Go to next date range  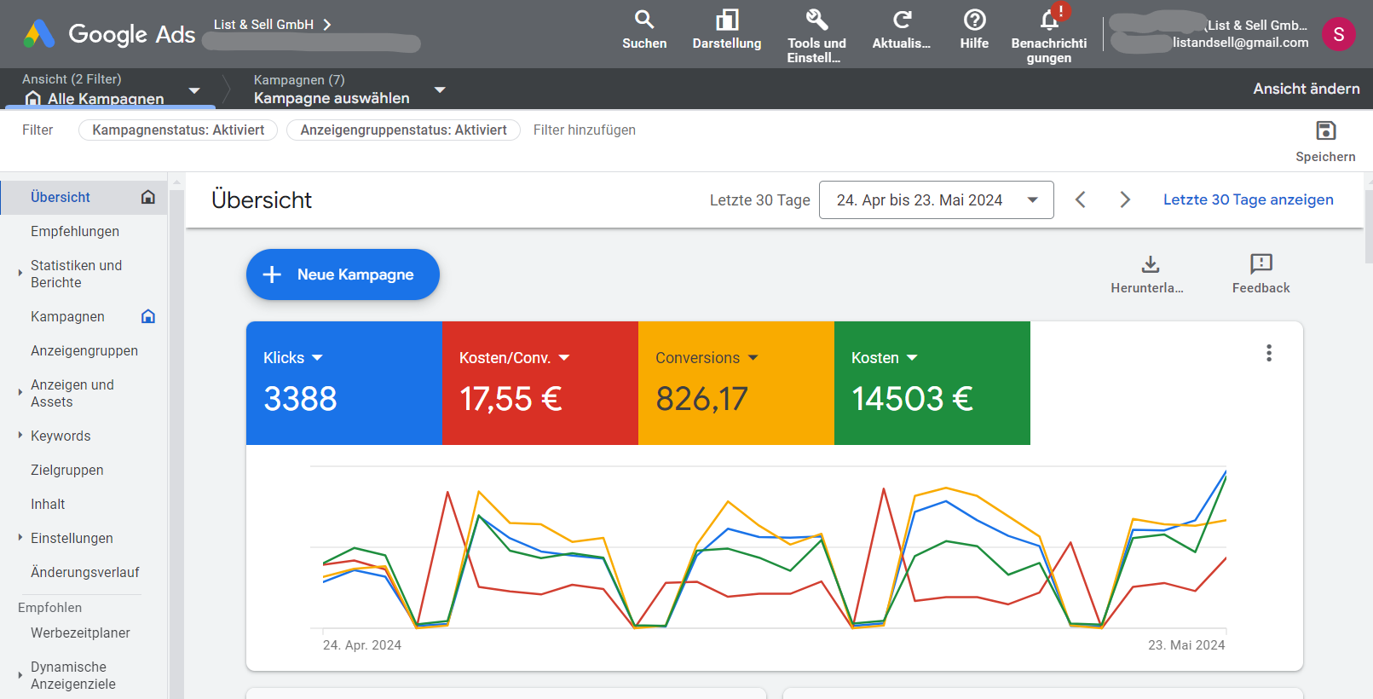pyautogui.click(x=1125, y=199)
